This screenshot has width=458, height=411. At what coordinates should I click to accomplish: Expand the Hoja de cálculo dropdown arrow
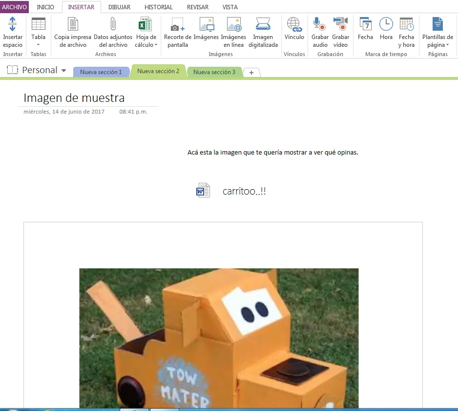click(156, 45)
